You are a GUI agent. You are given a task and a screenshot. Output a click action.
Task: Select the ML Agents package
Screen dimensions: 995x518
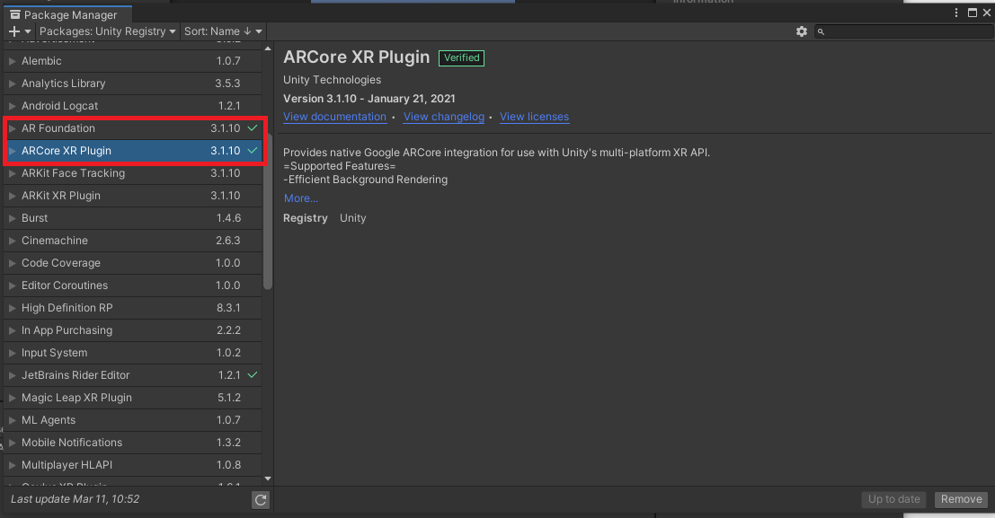(x=133, y=420)
